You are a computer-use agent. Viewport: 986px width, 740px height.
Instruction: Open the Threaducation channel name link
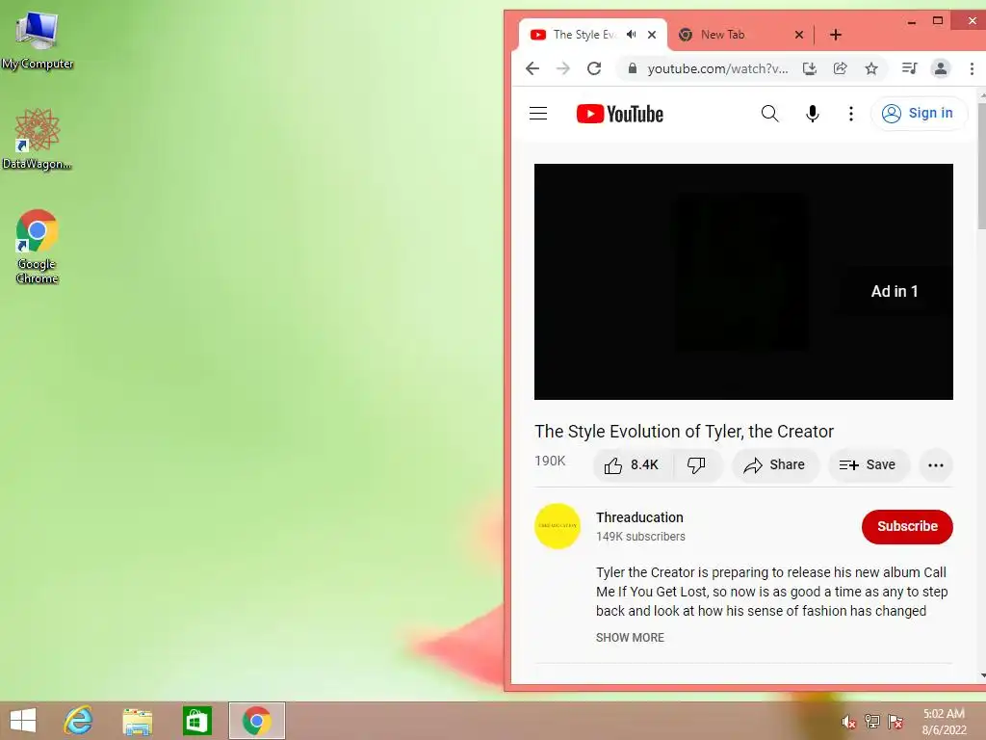639,517
